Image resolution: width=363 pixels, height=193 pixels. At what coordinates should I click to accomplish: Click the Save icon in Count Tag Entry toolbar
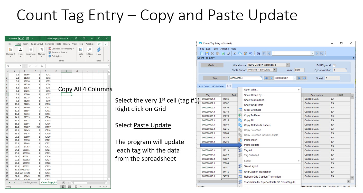(207, 53)
